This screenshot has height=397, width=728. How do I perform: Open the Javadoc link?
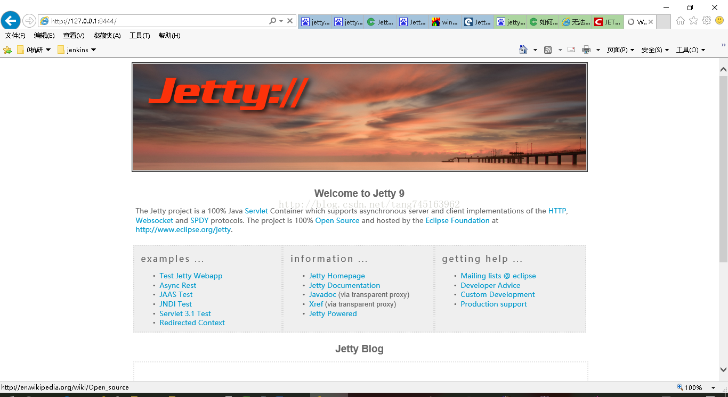322,294
